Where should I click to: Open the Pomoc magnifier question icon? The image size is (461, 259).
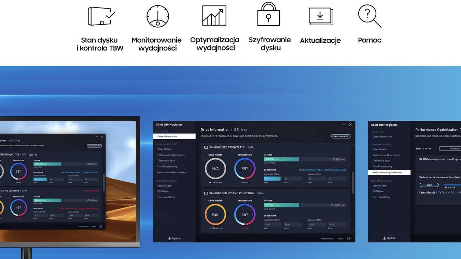(369, 16)
